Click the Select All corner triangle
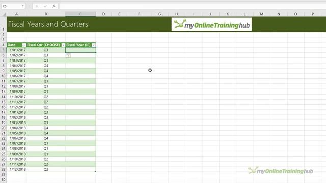This screenshot has height=183, width=326. [x=4, y=14]
